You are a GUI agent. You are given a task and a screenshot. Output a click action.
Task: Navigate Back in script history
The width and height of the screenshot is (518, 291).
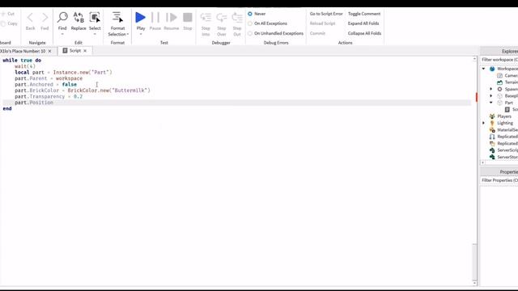point(30,18)
